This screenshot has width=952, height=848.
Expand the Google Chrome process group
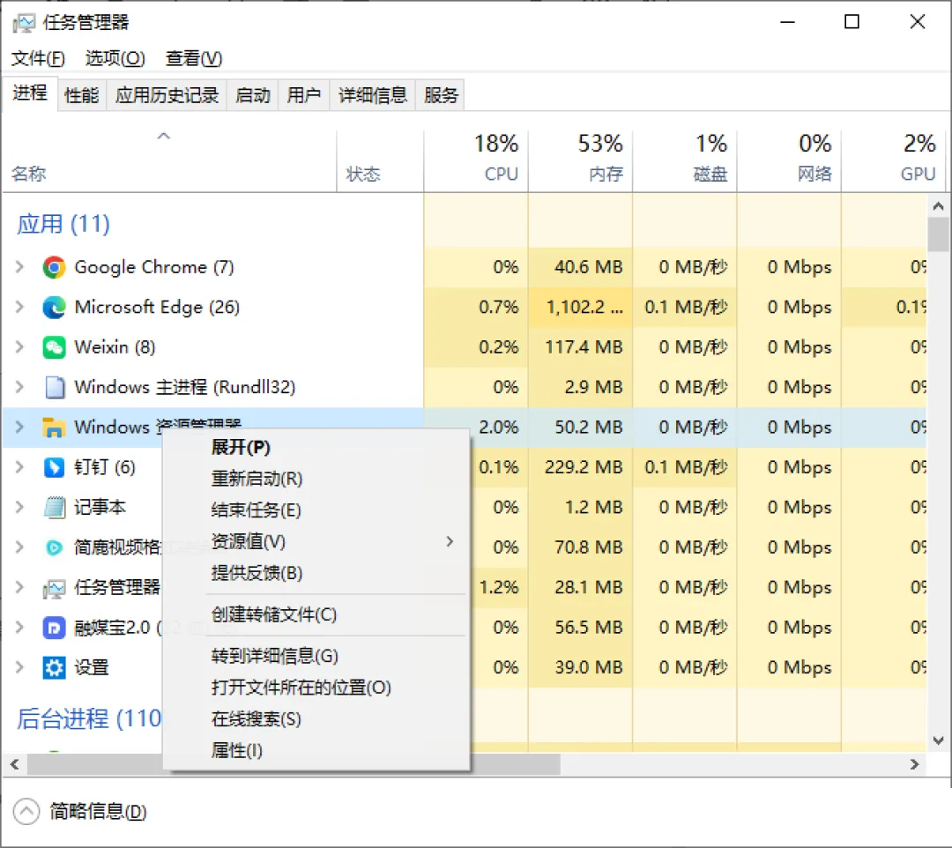point(19,267)
